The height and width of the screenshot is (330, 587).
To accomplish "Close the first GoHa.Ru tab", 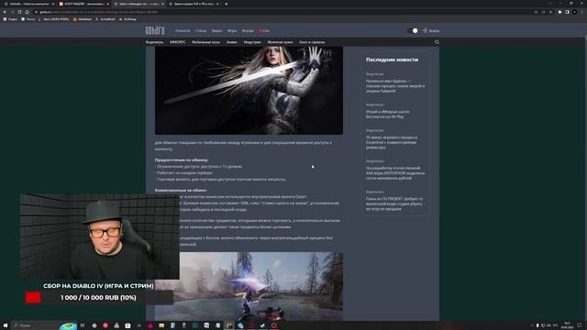I will pos(53,4).
